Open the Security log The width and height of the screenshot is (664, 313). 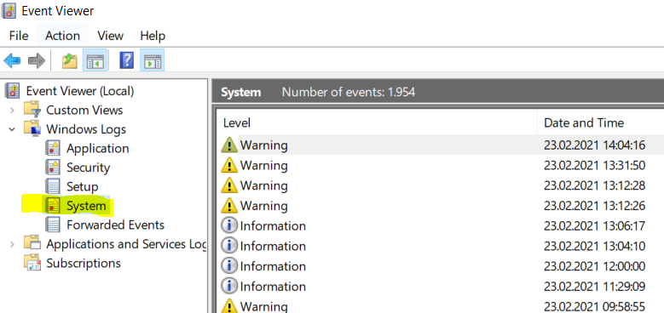[88, 168]
